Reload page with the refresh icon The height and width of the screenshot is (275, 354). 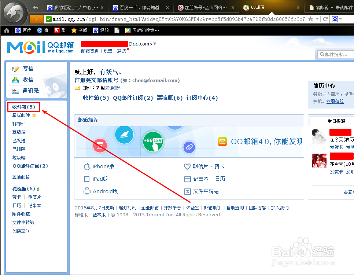pos(325,19)
